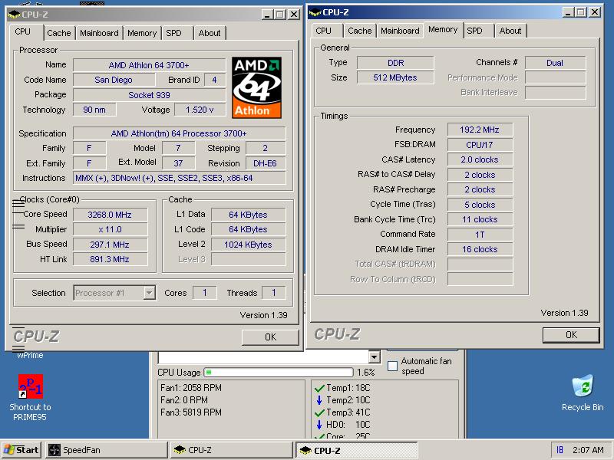Screen dimensions: 614x460
Task: Click the Cores count field showing 1
Action: [204, 293]
